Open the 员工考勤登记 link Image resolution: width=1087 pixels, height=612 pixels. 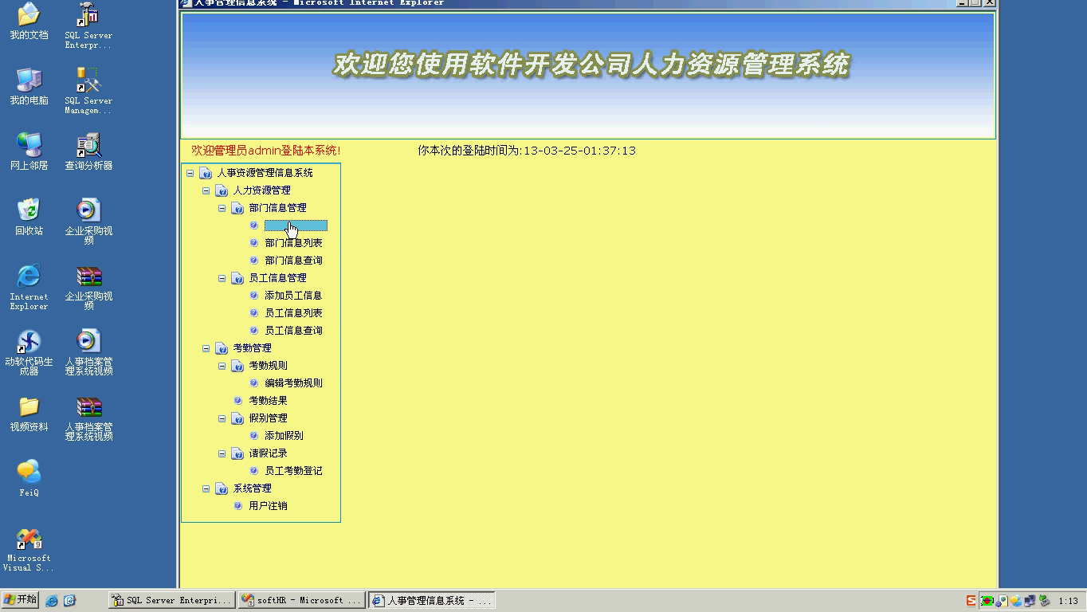coord(293,471)
